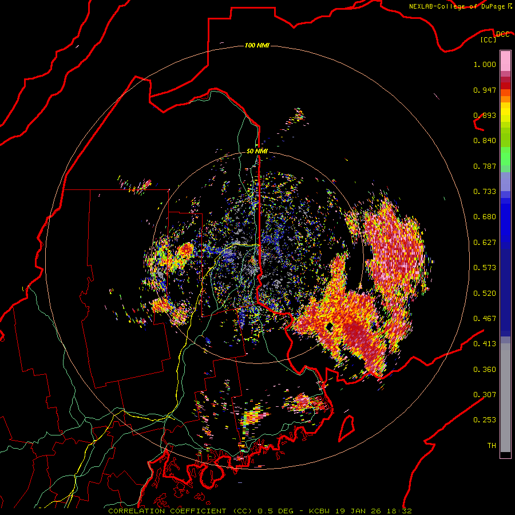Click the 0.360 legend value
Screen dimensions: 515x515
click(485, 370)
